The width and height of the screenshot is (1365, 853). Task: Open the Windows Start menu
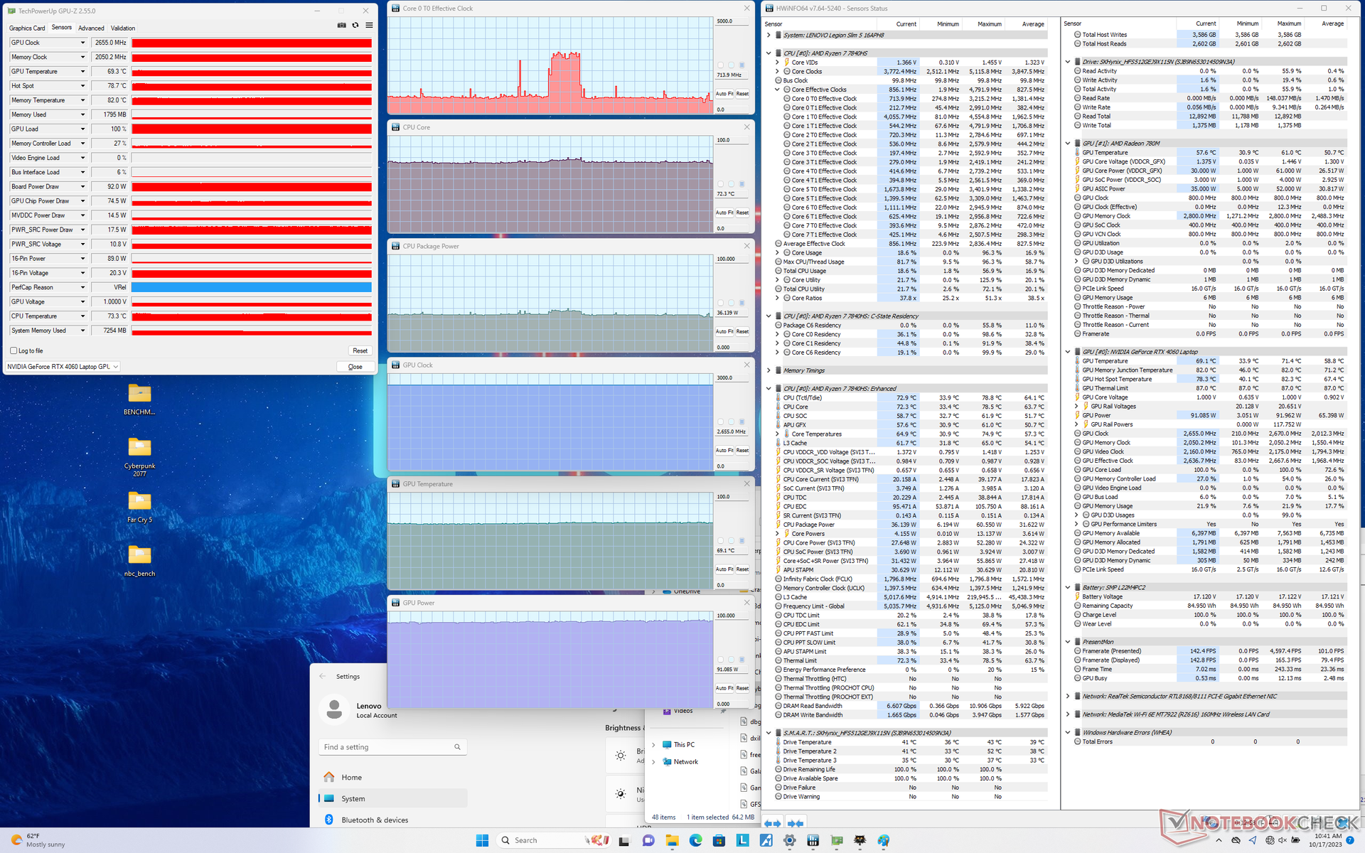point(482,840)
